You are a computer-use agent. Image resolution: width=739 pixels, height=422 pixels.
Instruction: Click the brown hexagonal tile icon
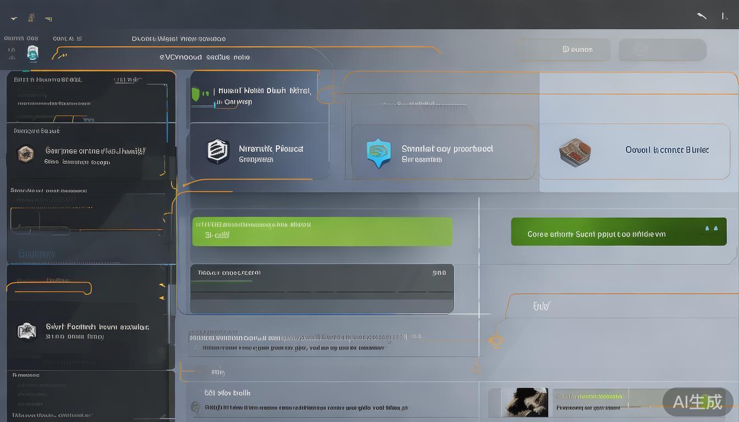pos(575,151)
